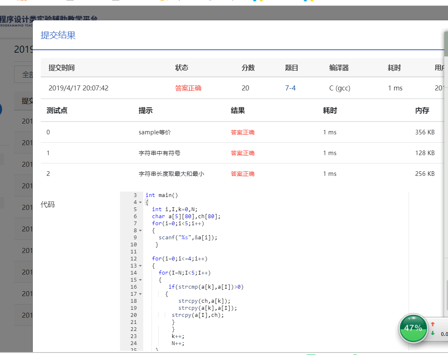Collapse code fold arrow at line 13
The height and width of the screenshot is (355, 448).
pos(140,266)
